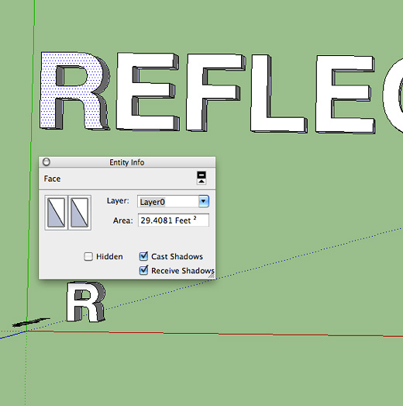Click the Entity Info title bar
403x406 pixels.
[x=127, y=162]
